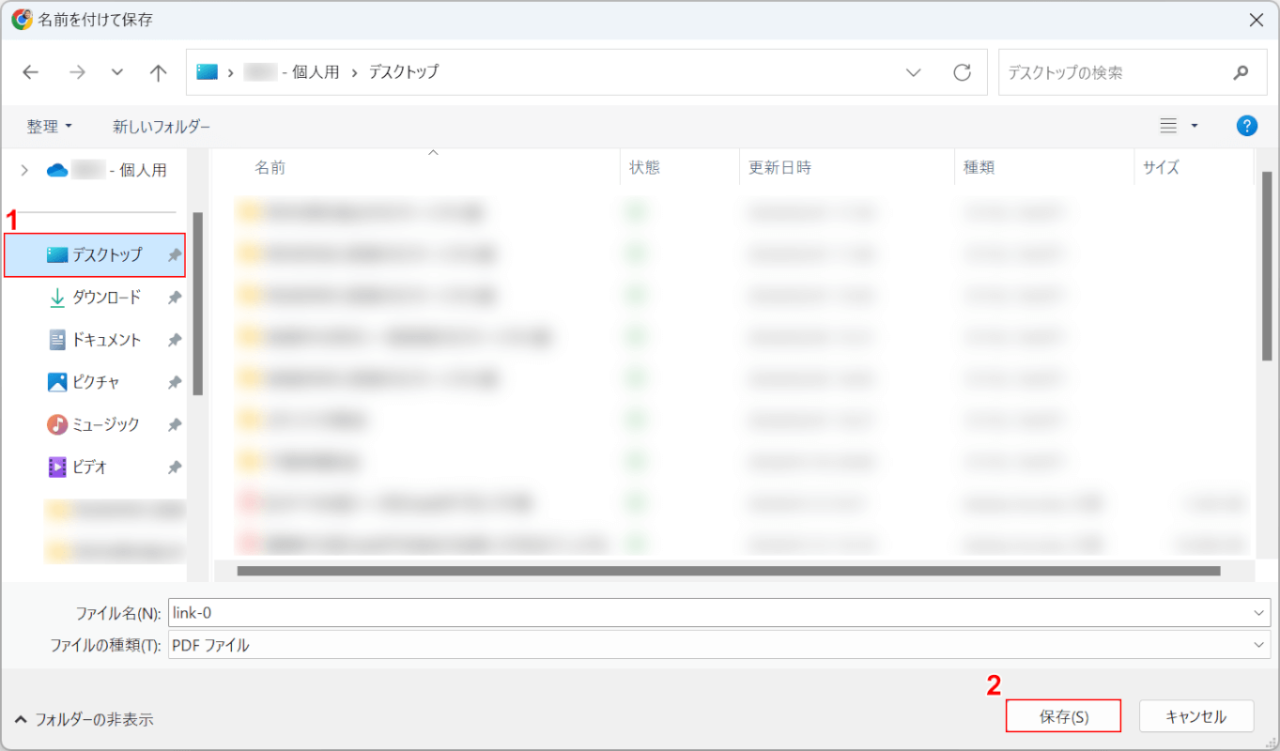This screenshot has width=1280, height=751.
Task: Click the pin icon next to ビデオ
Action: pyautogui.click(x=174, y=467)
